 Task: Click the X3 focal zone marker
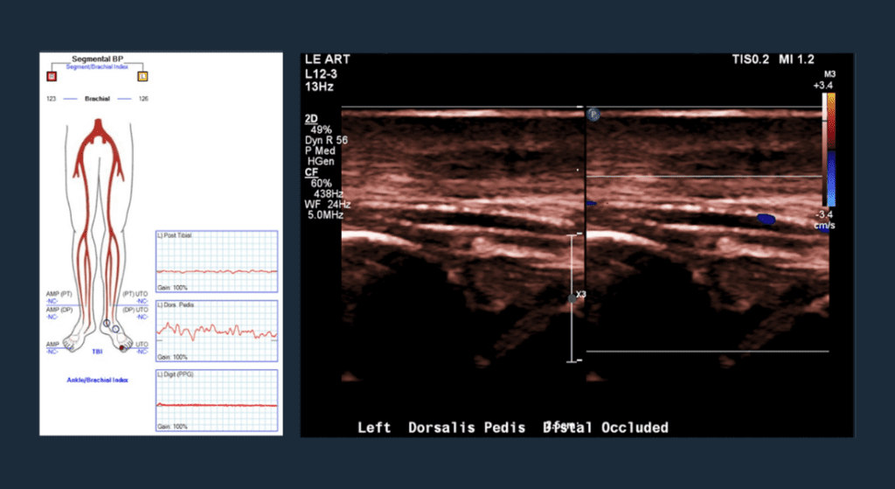click(x=573, y=297)
